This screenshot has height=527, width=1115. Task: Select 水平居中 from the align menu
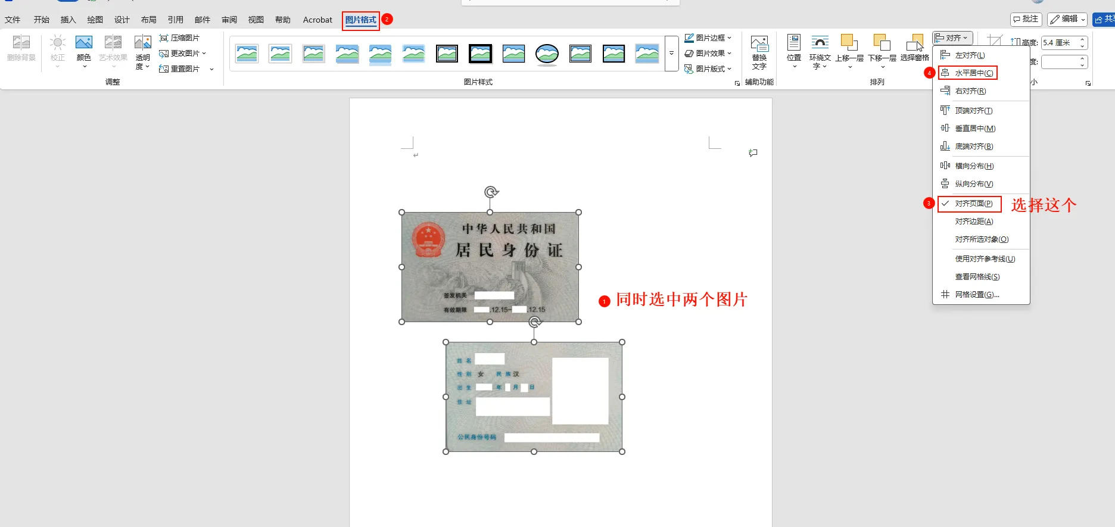pos(973,73)
